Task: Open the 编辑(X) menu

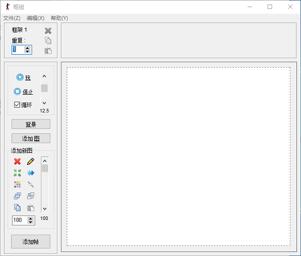Action: (x=36, y=18)
